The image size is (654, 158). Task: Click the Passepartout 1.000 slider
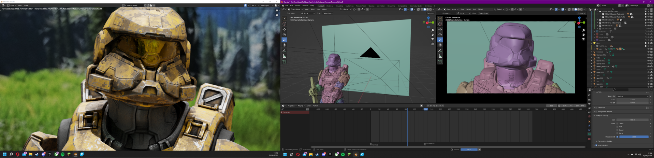[x=634, y=137]
